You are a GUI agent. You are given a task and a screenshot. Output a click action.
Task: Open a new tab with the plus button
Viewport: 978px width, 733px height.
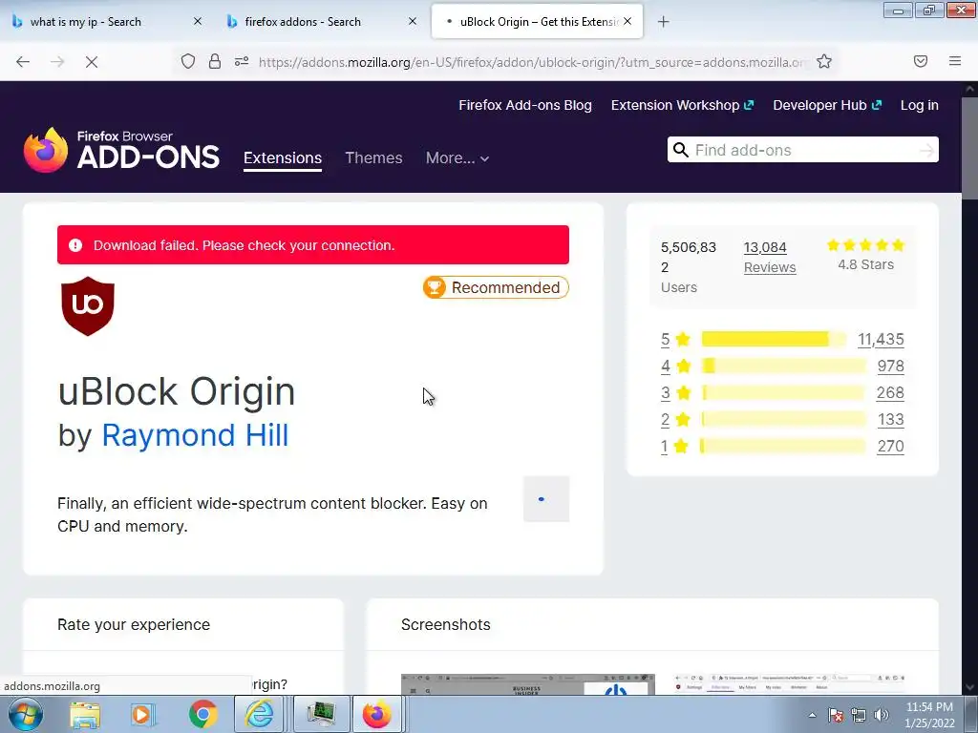click(663, 22)
